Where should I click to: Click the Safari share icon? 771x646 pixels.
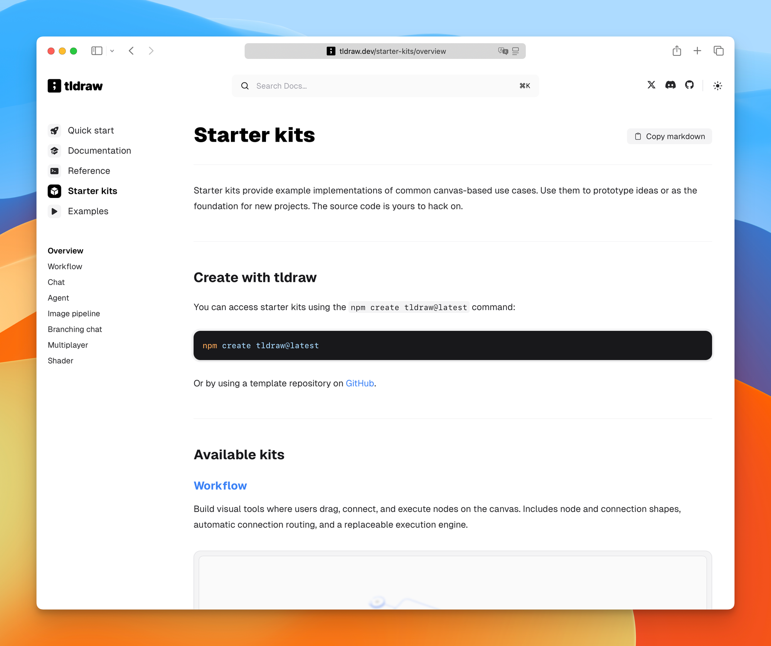tap(677, 50)
